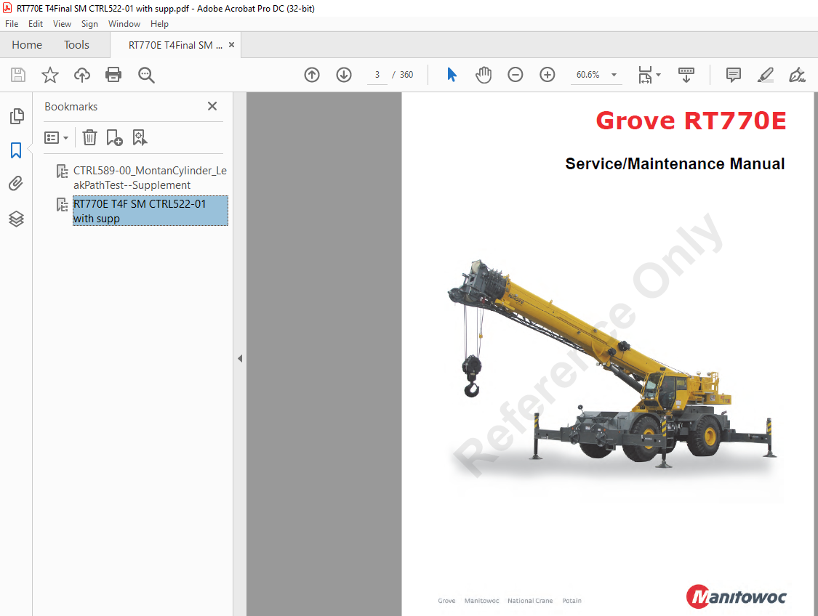Click the upload to cloud icon
The width and height of the screenshot is (818, 616).
pyautogui.click(x=82, y=75)
